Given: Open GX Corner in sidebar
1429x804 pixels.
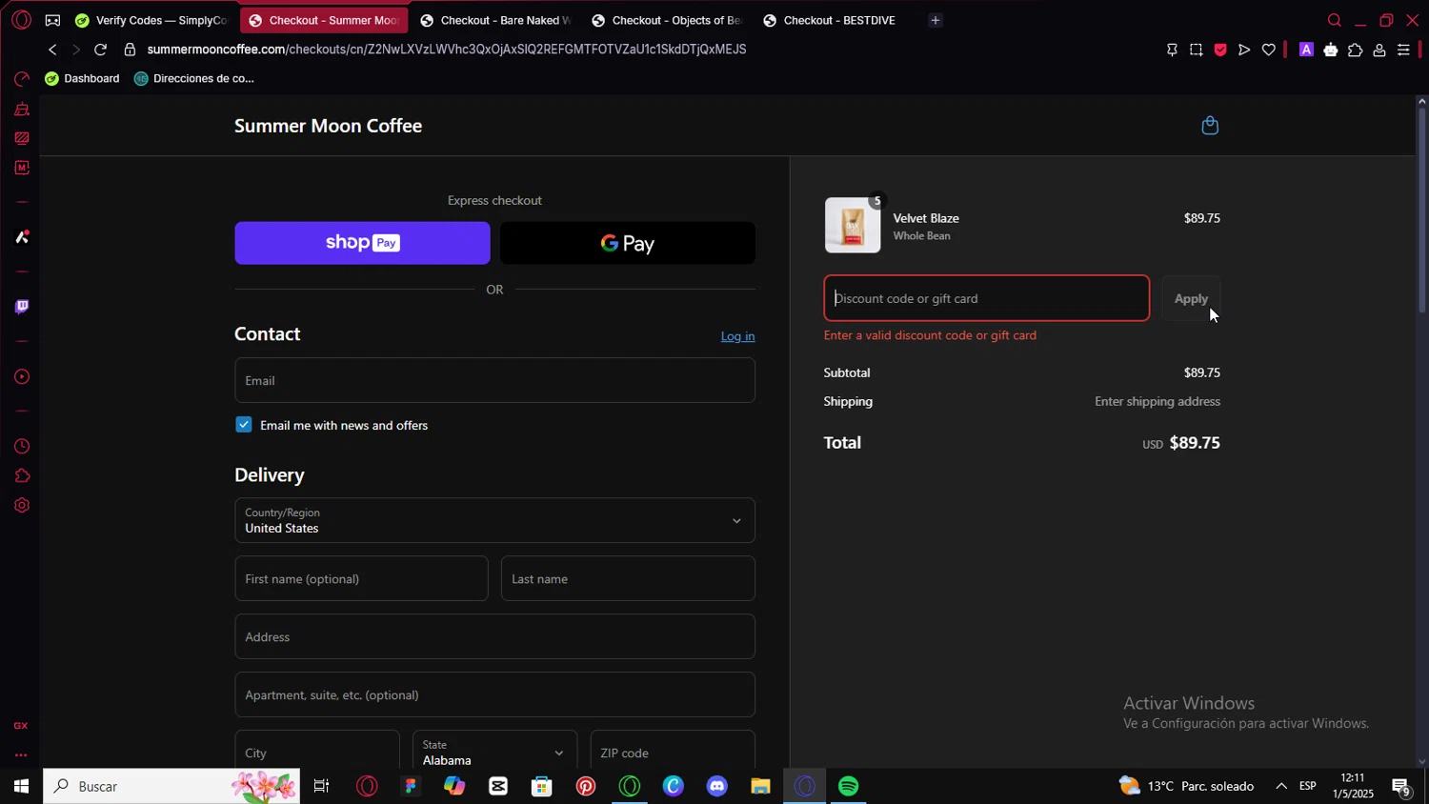Looking at the screenshot, I should click(x=21, y=726).
